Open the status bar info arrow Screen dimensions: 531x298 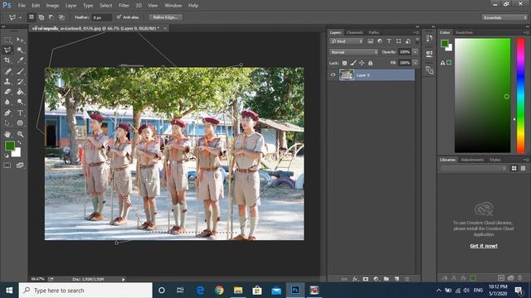(124, 280)
